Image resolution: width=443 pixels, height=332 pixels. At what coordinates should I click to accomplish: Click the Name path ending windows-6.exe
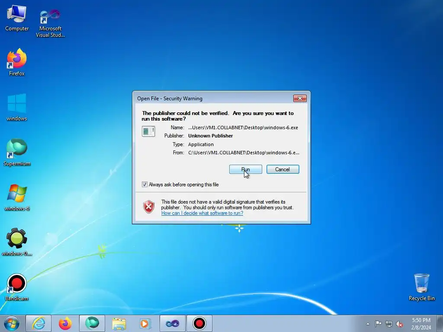[243, 128]
